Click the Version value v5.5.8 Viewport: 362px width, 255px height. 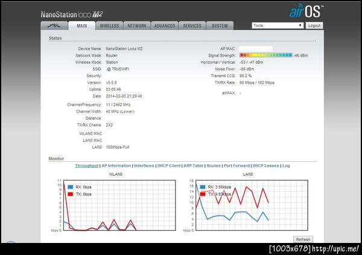pyautogui.click(x=111, y=82)
